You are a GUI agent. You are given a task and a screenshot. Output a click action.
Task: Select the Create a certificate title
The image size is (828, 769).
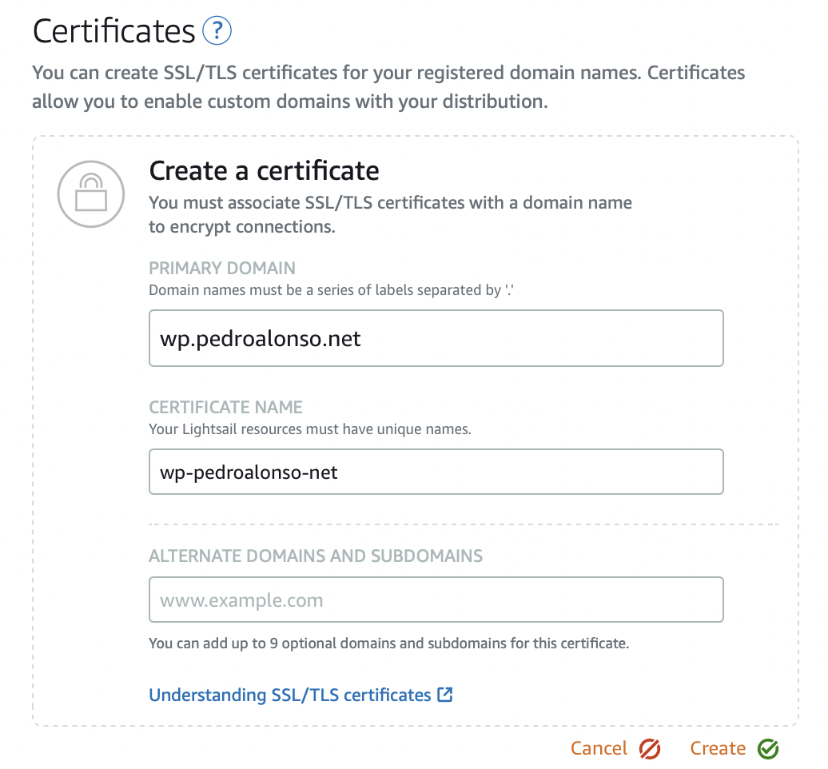(x=264, y=170)
